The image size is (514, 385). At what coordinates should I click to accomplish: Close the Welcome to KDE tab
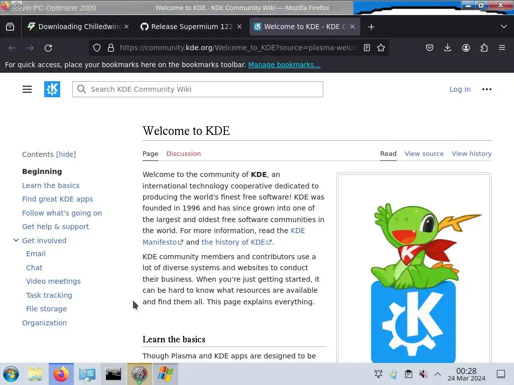point(352,27)
